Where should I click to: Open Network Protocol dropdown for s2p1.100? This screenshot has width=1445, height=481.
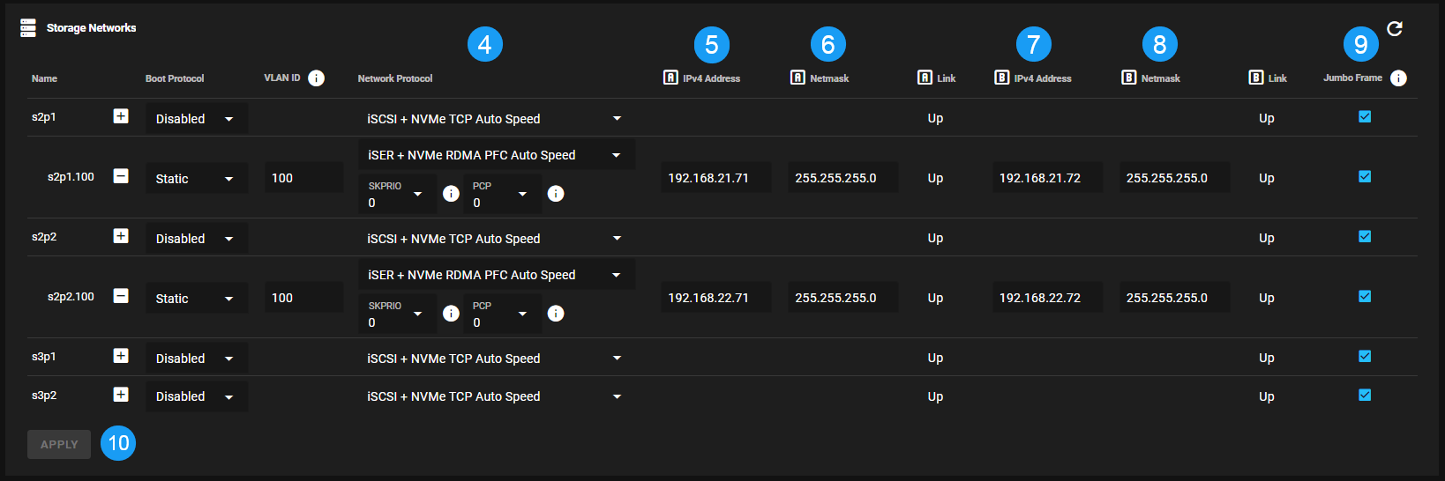496,155
